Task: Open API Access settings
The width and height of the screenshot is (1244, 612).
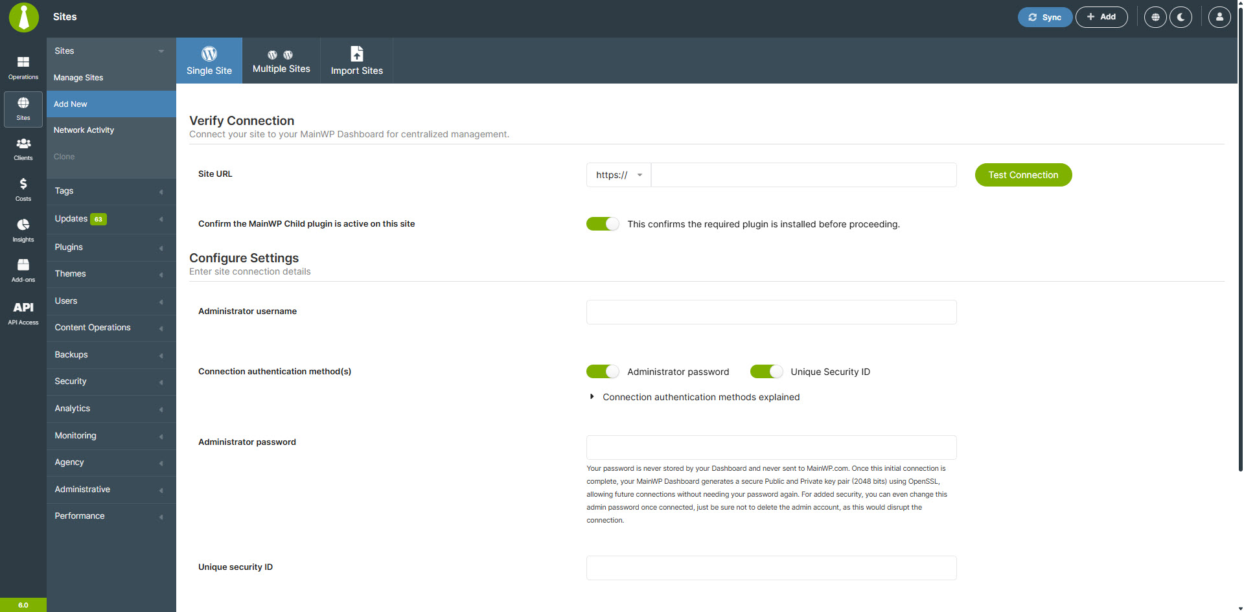Action: coord(23,312)
